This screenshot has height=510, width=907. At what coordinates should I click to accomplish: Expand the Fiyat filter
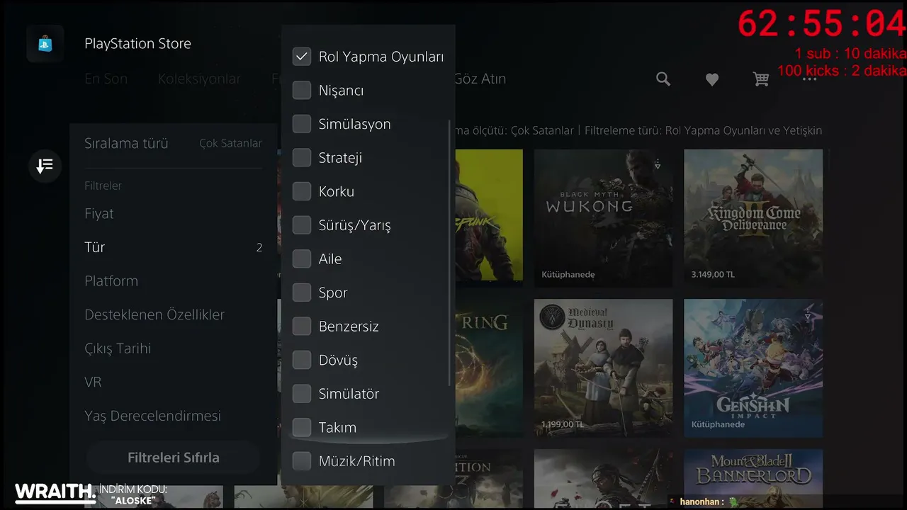pyautogui.click(x=173, y=214)
